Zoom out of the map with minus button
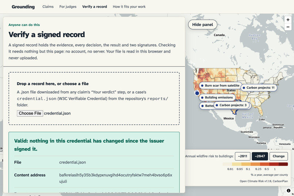This screenshot has width=294, height=196. (x=288, y=27)
